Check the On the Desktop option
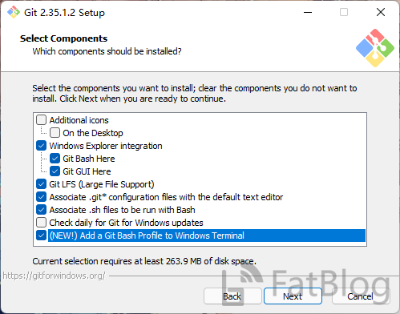The height and width of the screenshot is (314, 400). point(55,133)
